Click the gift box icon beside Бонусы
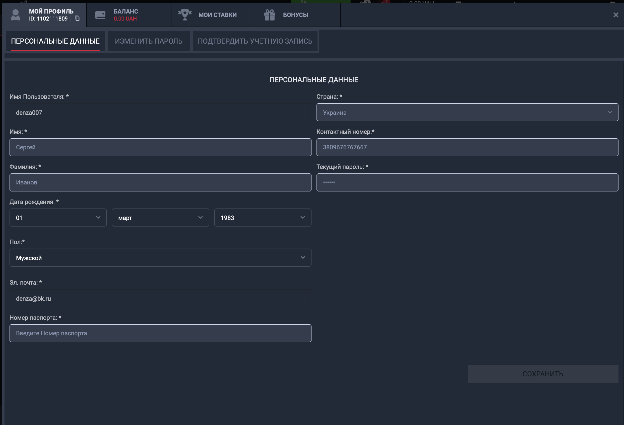This screenshot has height=425, width=624. 270,15
